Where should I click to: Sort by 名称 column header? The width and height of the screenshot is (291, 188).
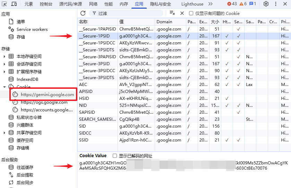[97, 22]
